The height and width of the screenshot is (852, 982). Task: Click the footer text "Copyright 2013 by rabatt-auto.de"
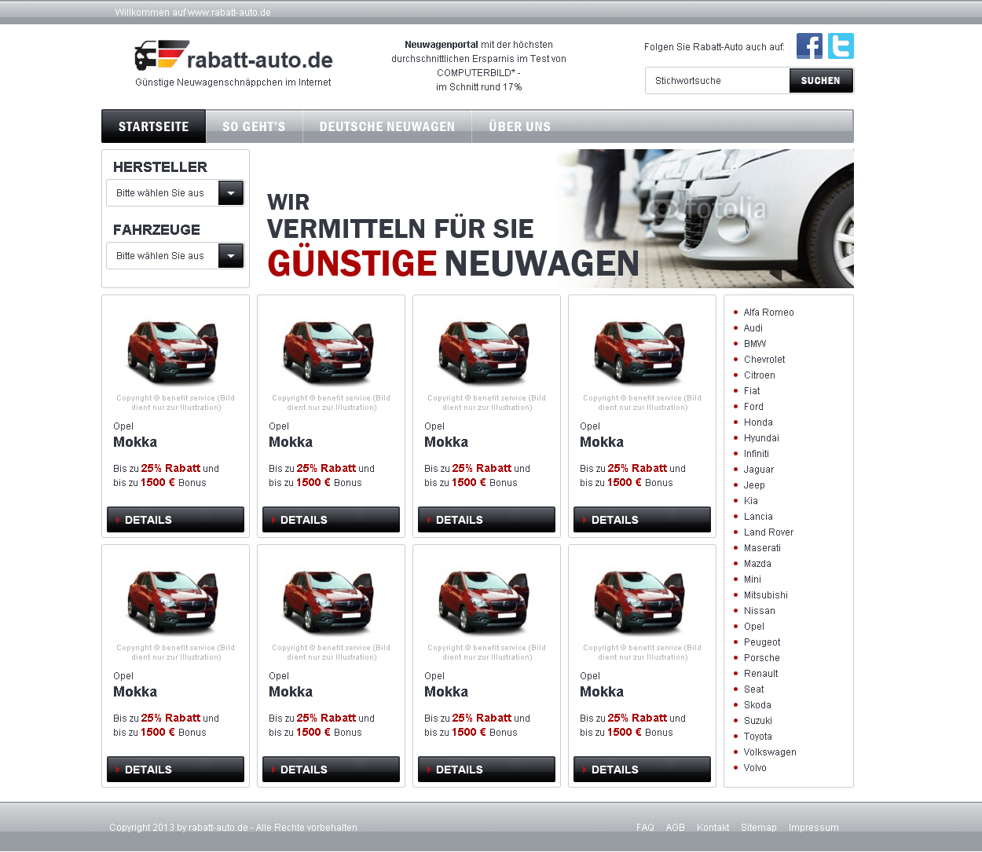(x=178, y=828)
